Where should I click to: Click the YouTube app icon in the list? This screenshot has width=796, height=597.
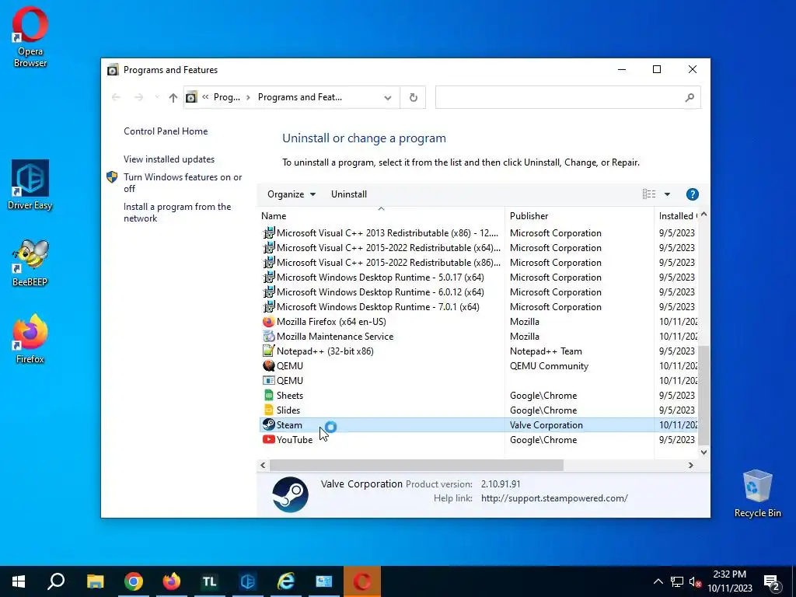(268, 440)
